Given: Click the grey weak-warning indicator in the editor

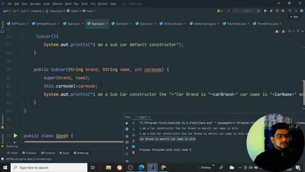Looking at the screenshot, I should (284, 31).
